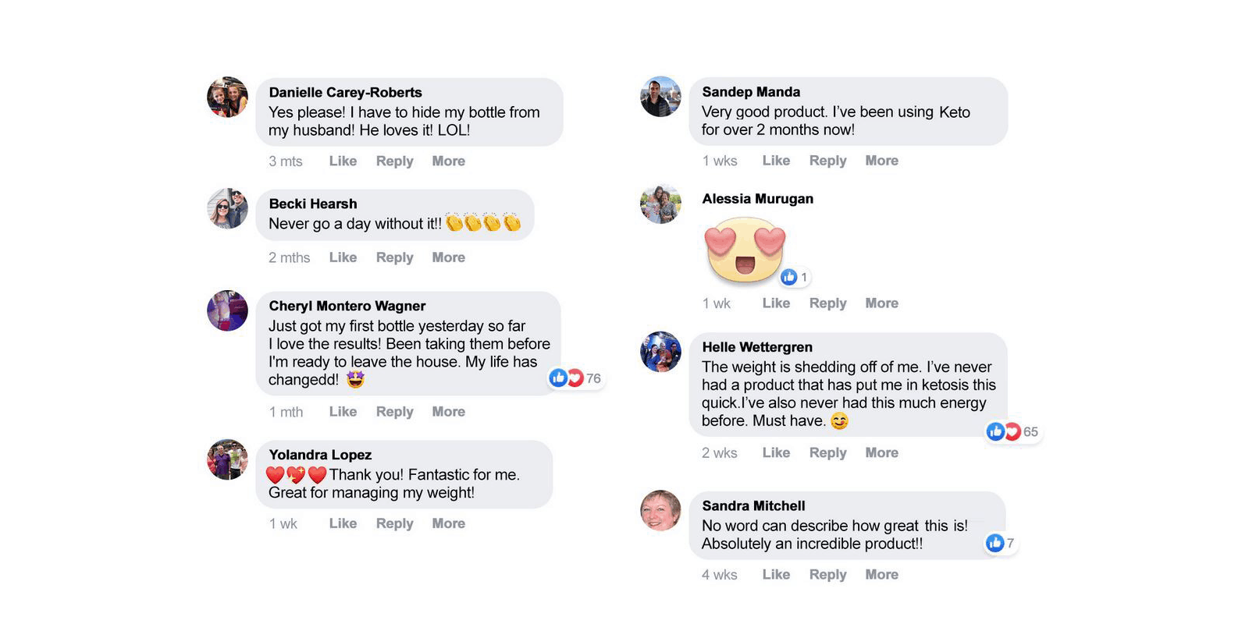Click Danielle Carey-Roberts' profile picture
The image size is (1249, 624).
227,97
